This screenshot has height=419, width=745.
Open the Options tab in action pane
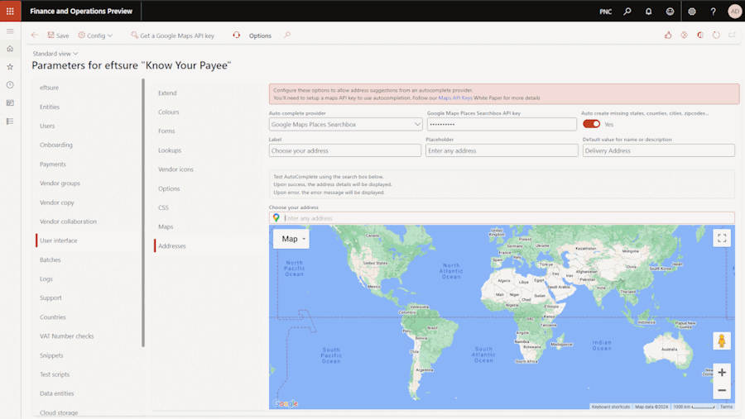point(260,36)
